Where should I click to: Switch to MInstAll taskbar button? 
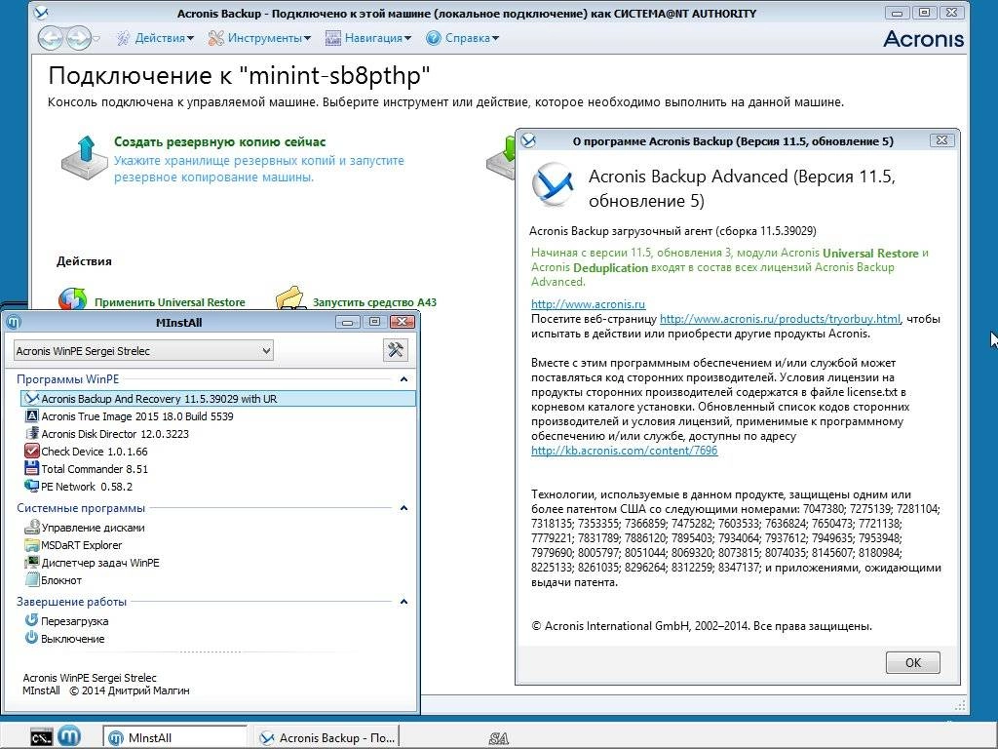[x=174, y=737]
